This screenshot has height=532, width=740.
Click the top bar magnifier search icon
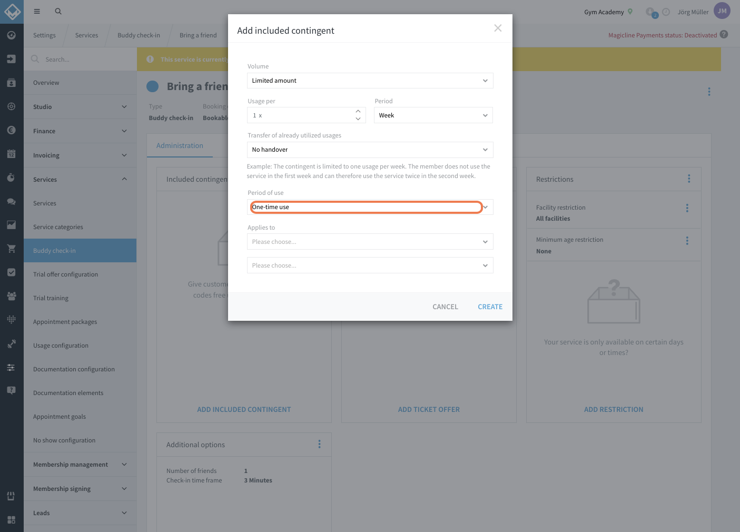click(x=58, y=11)
